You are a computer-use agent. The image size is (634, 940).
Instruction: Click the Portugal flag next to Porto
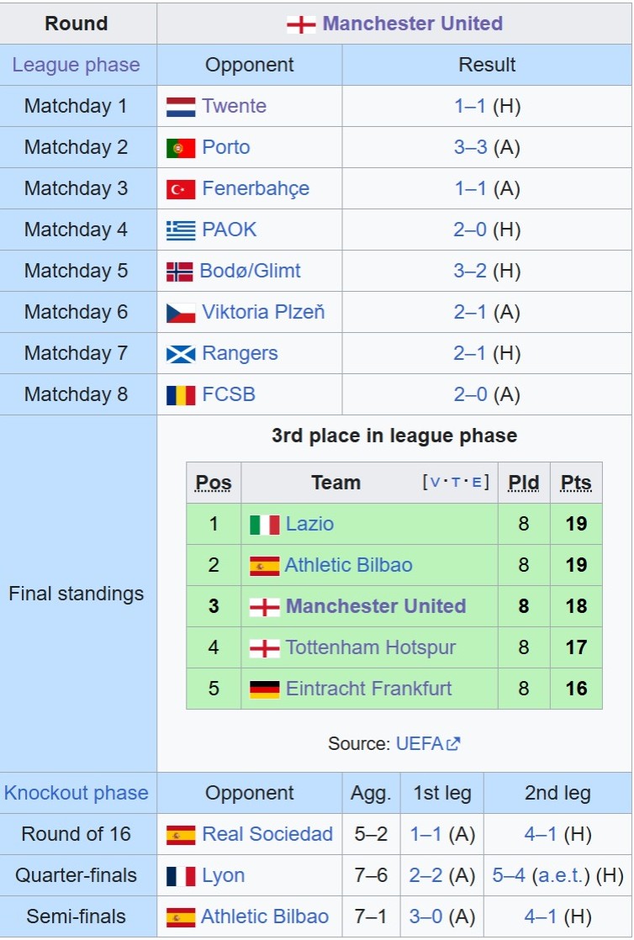click(181, 148)
